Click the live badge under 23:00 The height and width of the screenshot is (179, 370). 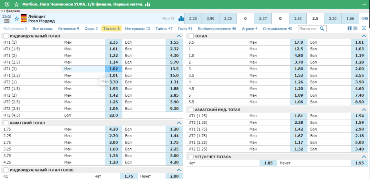coord(7,21)
